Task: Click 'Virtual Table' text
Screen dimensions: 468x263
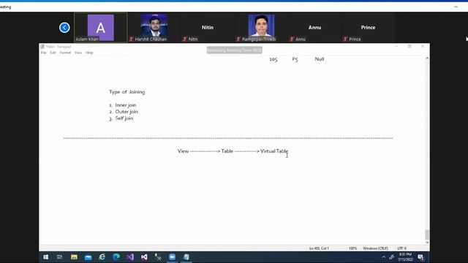Action: (x=274, y=151)
